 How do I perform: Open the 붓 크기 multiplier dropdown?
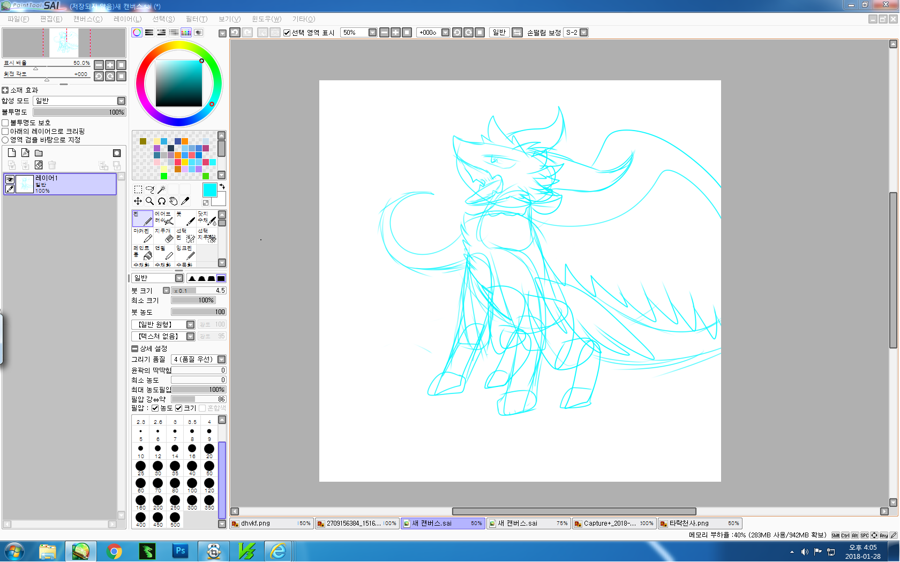(x=167, y=291)
